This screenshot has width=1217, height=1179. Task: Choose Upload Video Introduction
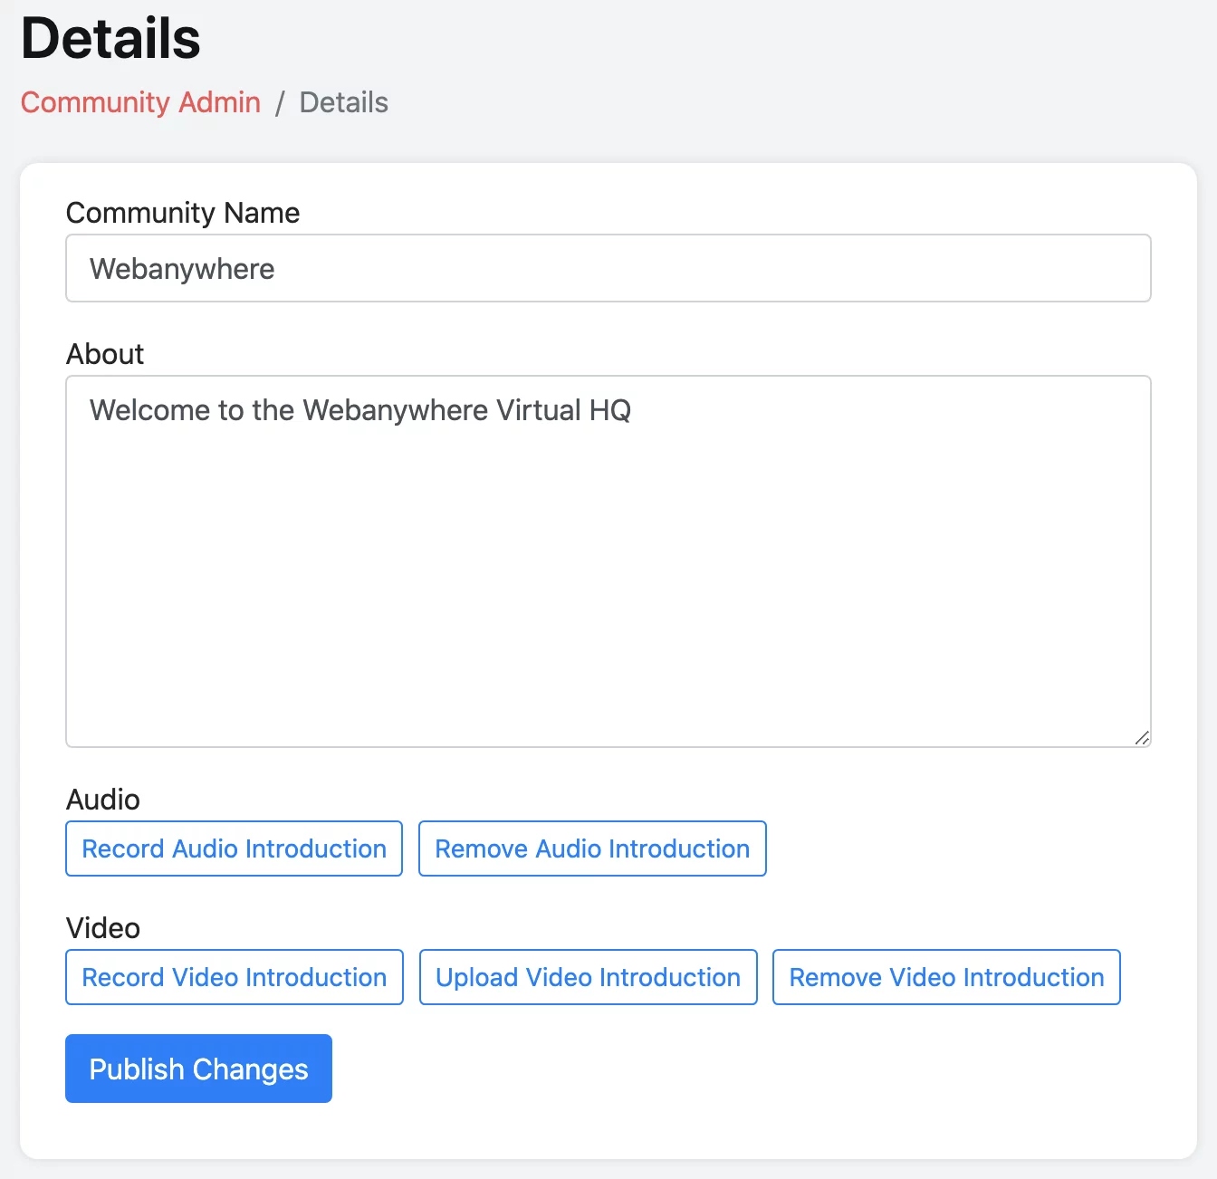[x=588, y=977]
